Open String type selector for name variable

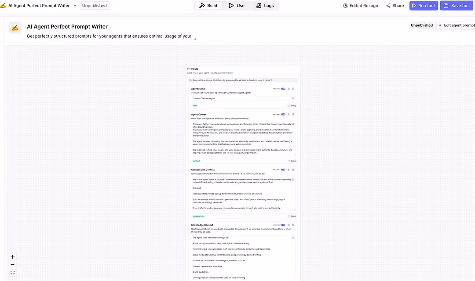point(292,106)
